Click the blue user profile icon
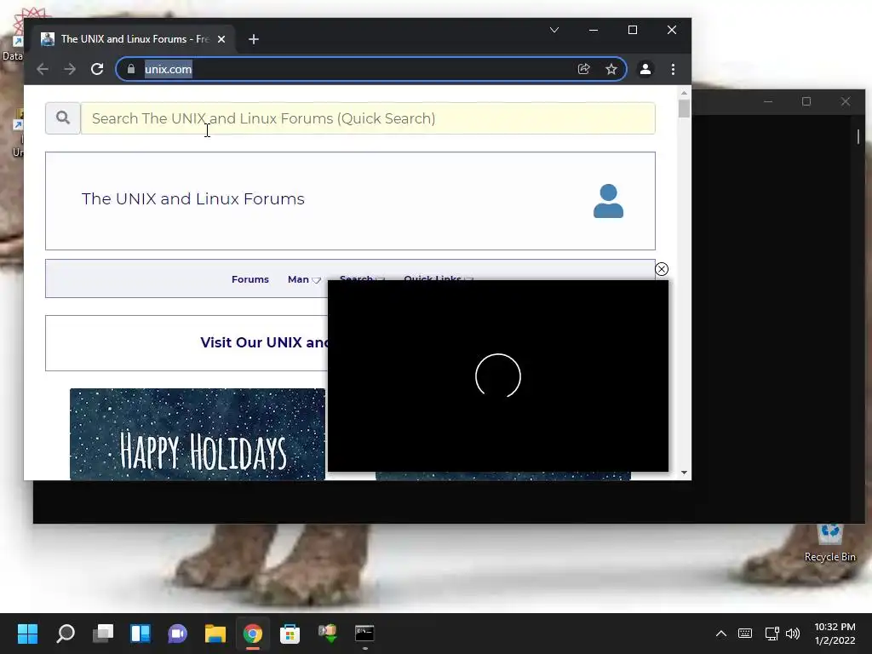 [608, 201]
